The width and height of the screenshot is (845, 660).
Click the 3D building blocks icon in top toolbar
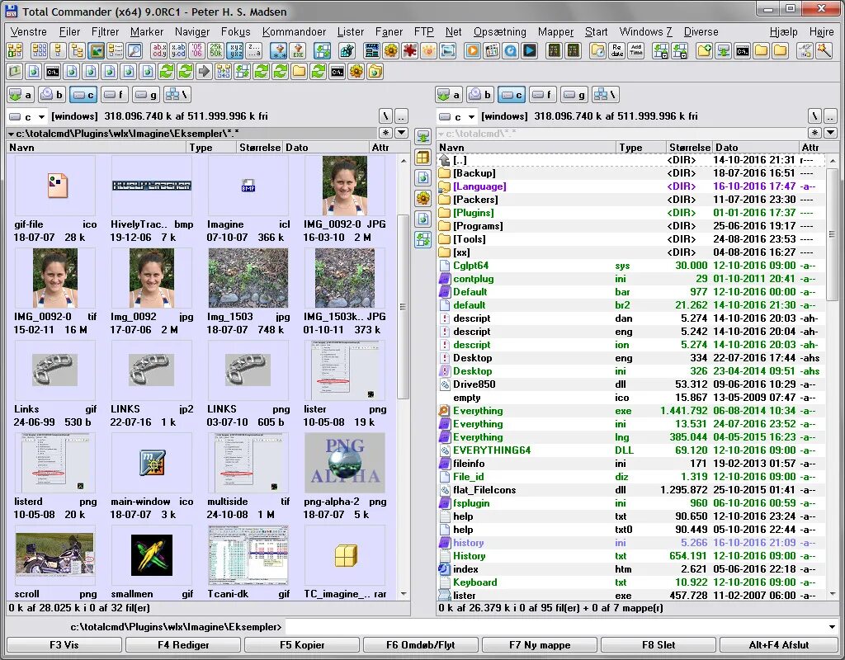pos(347,50)
